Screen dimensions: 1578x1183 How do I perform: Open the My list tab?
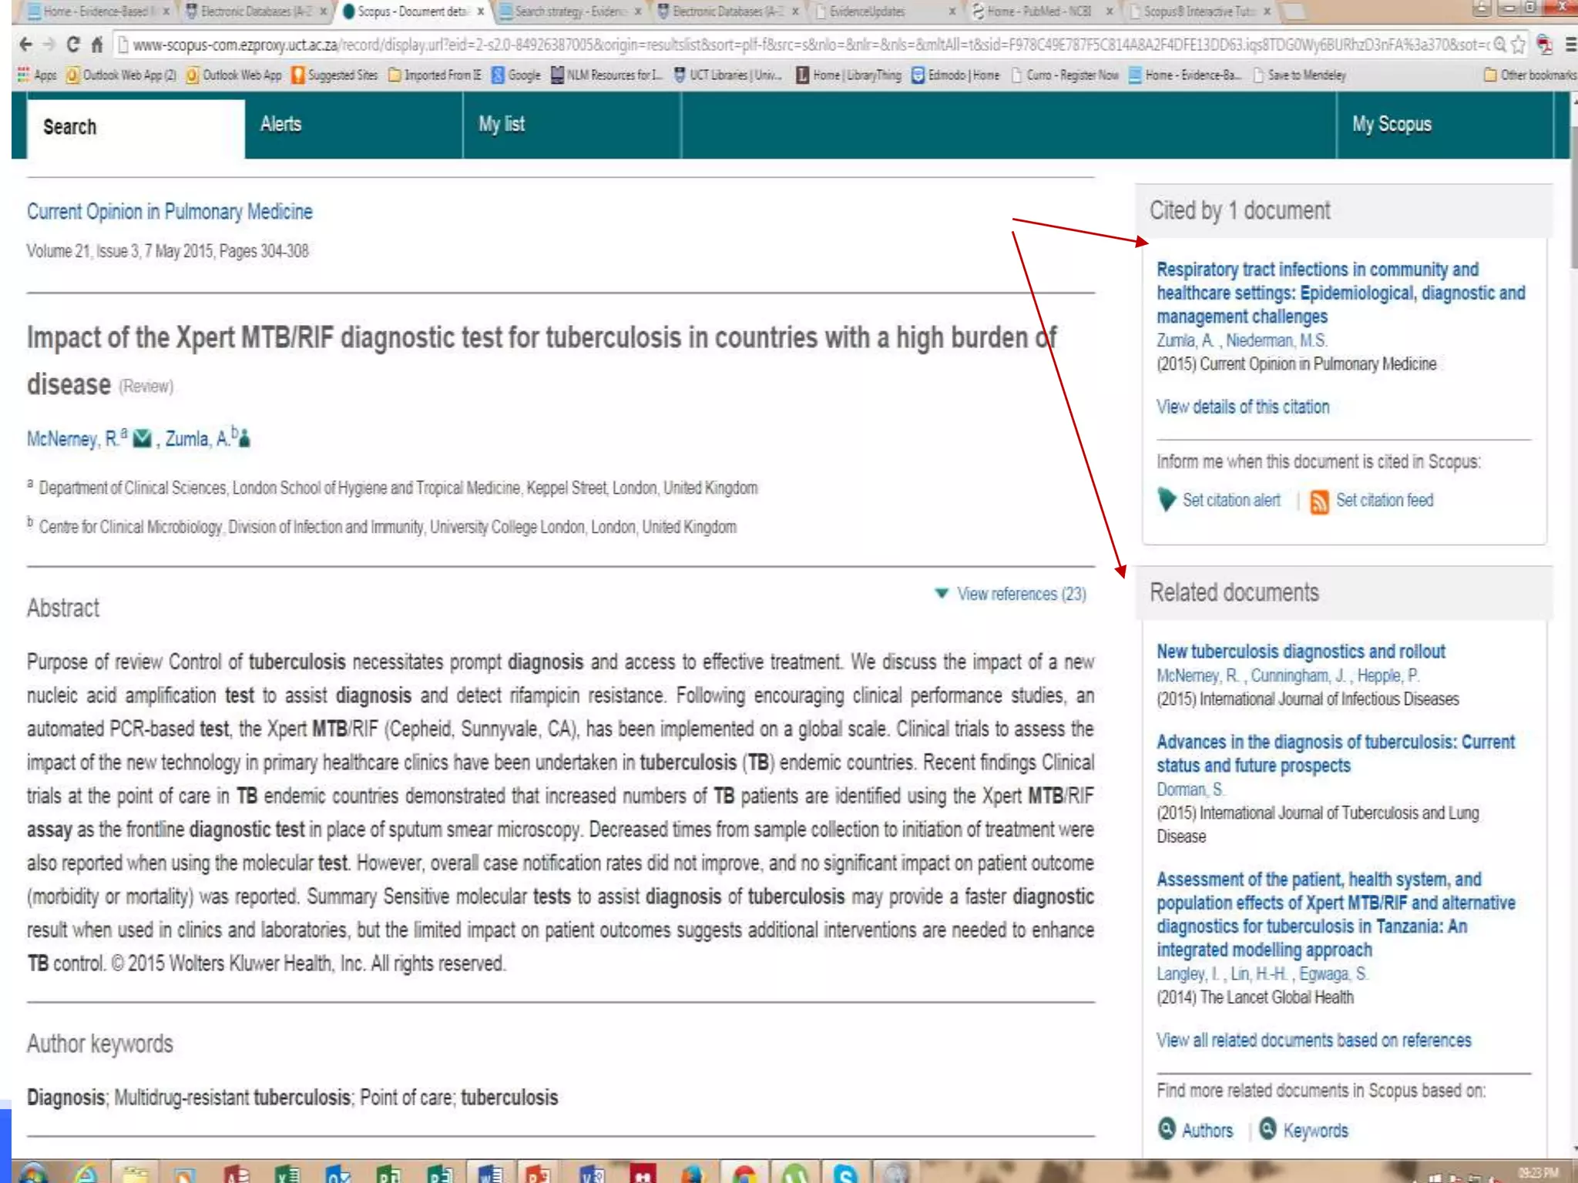coord(502,125)
